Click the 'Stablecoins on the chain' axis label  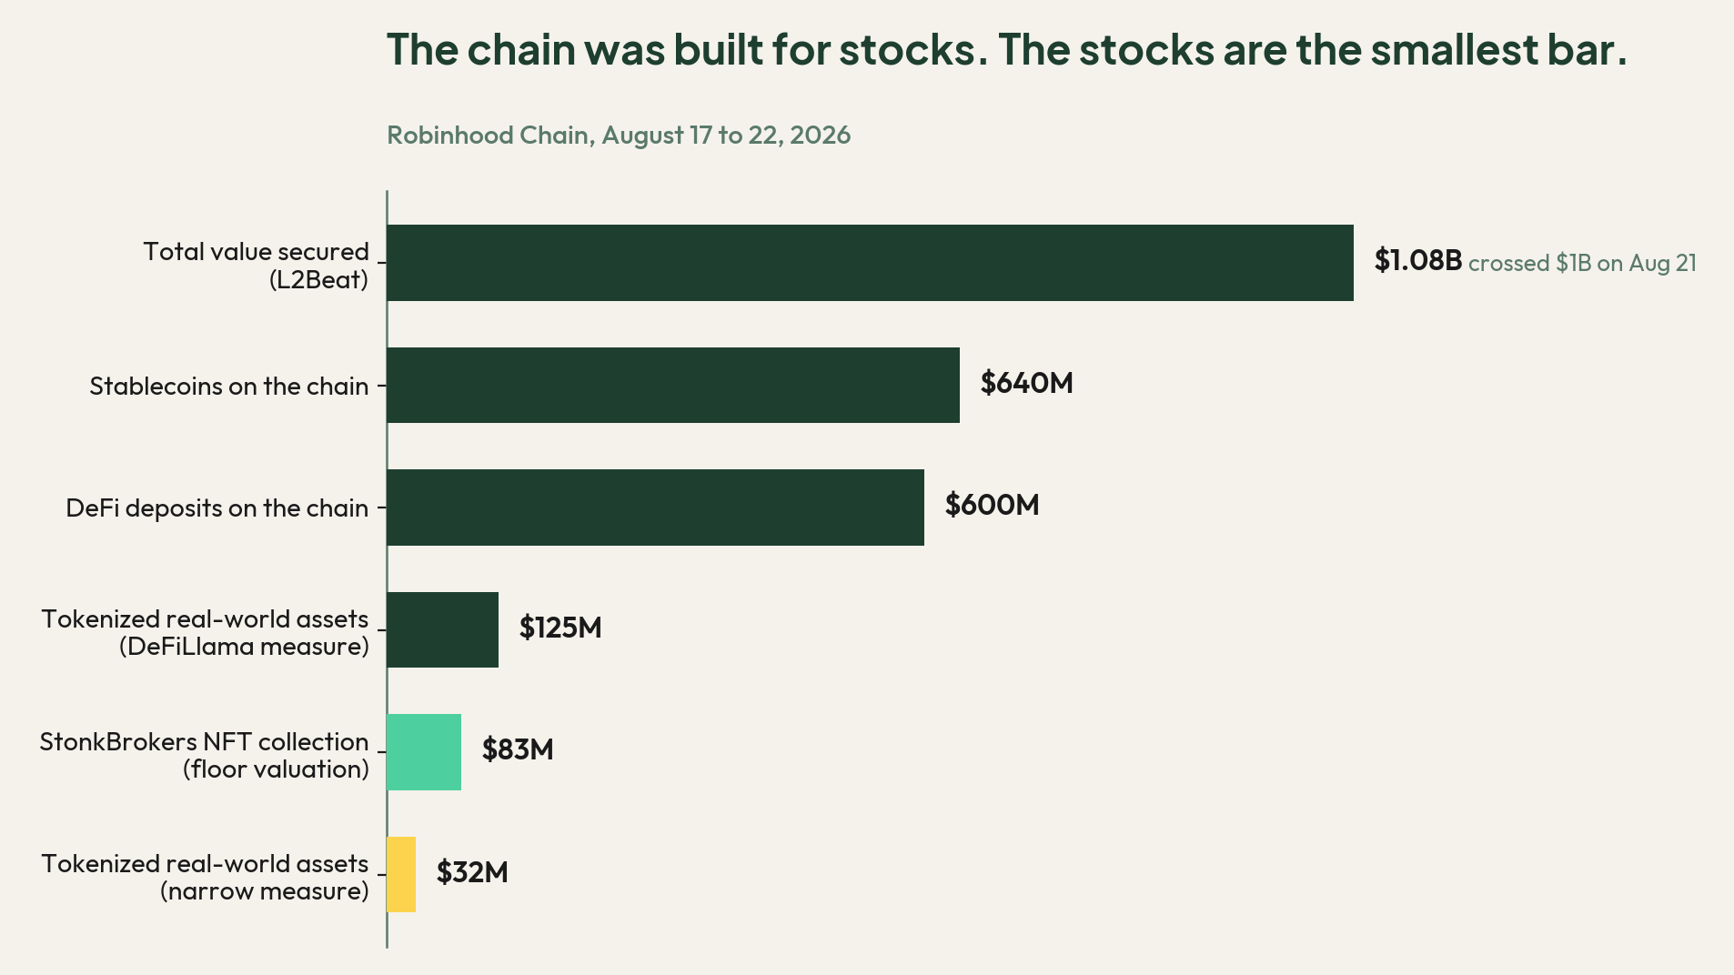228,386
